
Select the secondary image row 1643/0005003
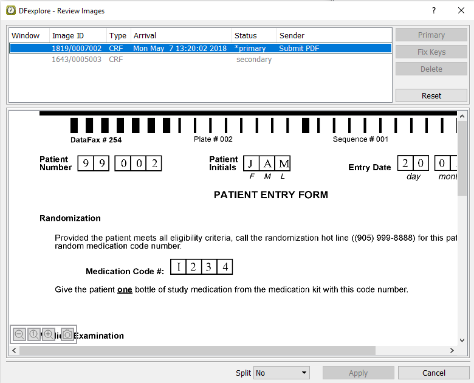click(201, 60)
